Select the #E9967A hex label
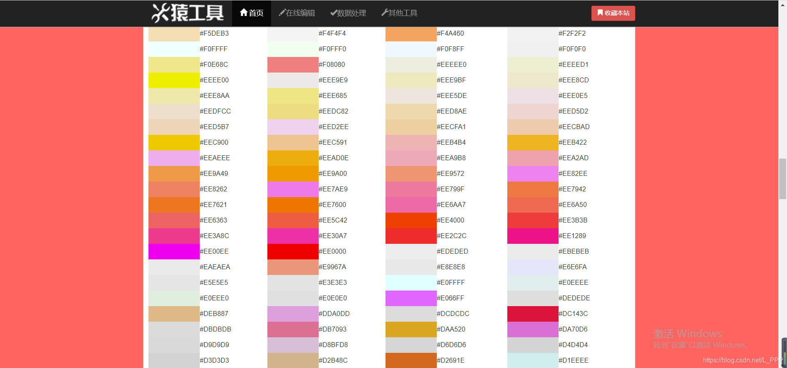 point(332,267)
